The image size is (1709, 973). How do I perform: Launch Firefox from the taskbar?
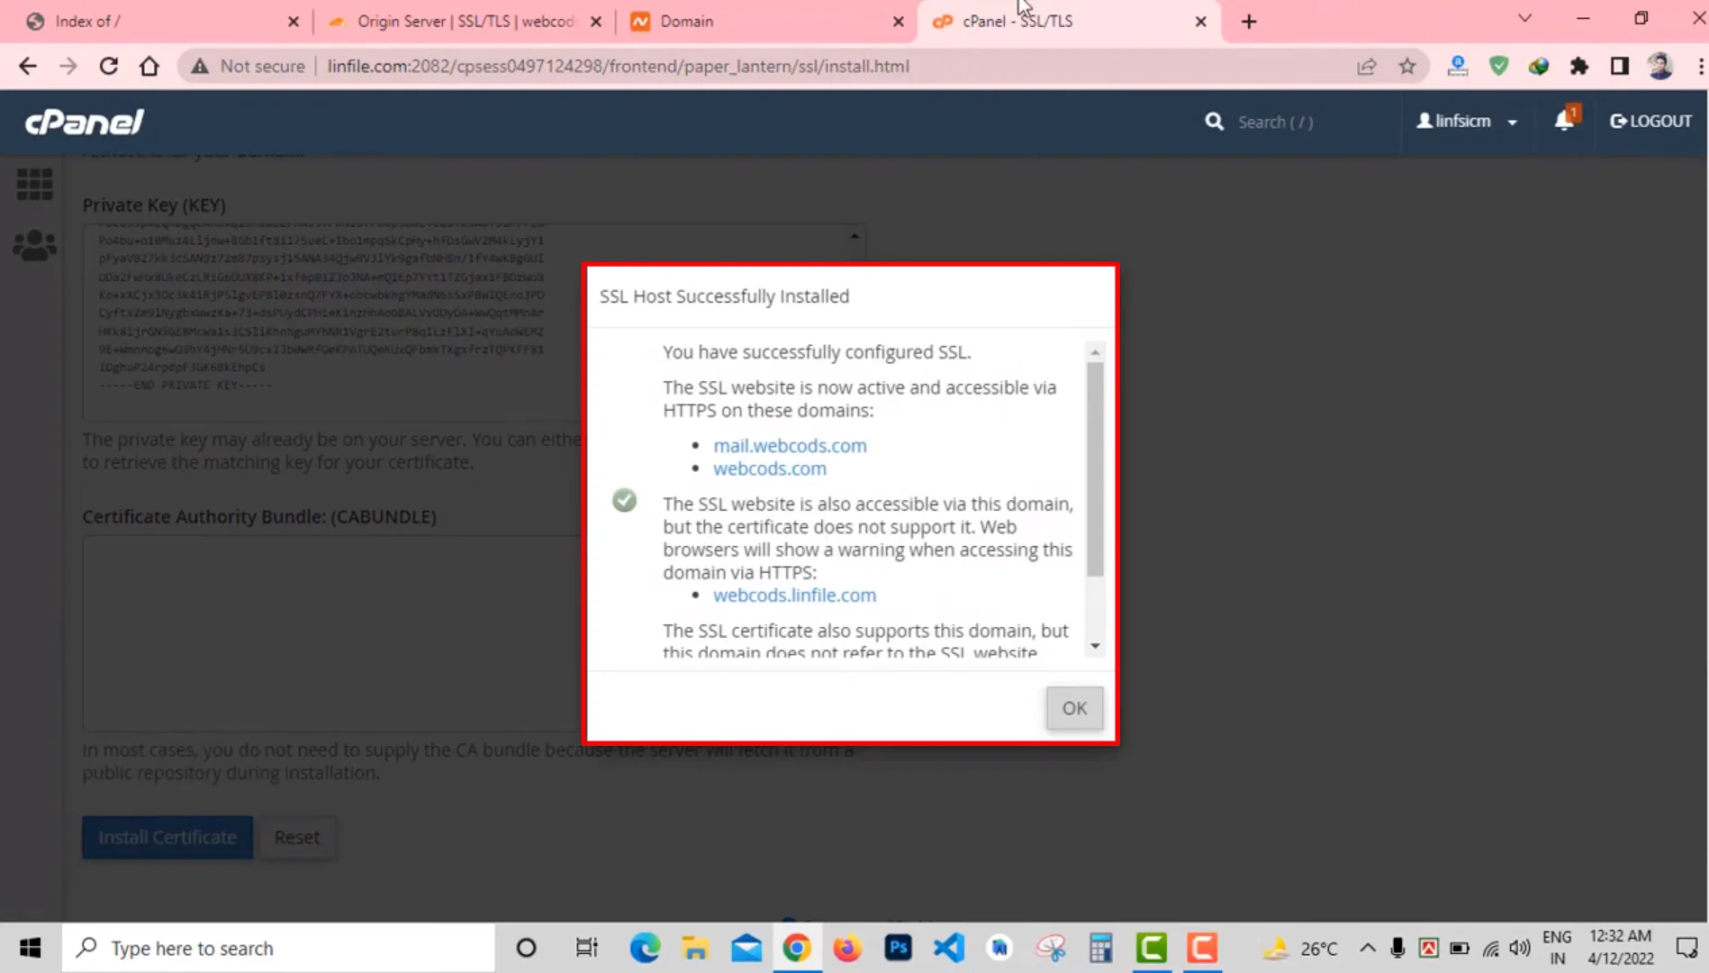847,948
